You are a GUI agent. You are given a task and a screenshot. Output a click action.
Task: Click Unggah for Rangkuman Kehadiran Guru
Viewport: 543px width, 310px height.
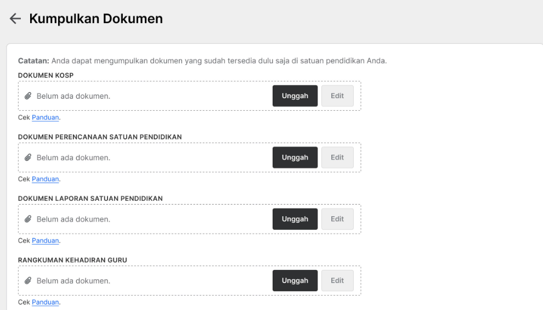295,280
